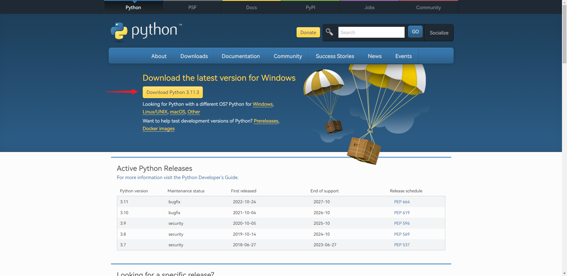This screenshot has height=276, width=567.
Task: Click the Release schedule column header
Action: [406, 191]
